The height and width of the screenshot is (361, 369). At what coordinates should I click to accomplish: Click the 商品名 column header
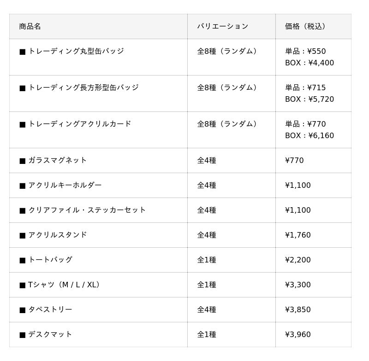click(30, 26)
